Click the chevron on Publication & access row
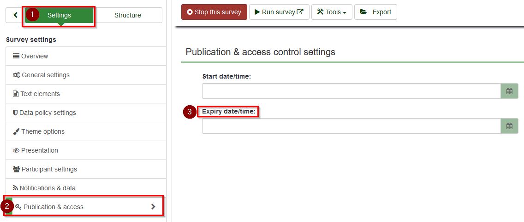The width and height of the screenshot is (524, 222). [x=154, y=207]
